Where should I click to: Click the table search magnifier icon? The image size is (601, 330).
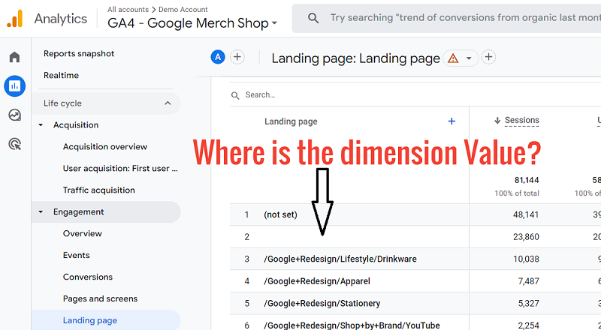(x=235, y=95)
